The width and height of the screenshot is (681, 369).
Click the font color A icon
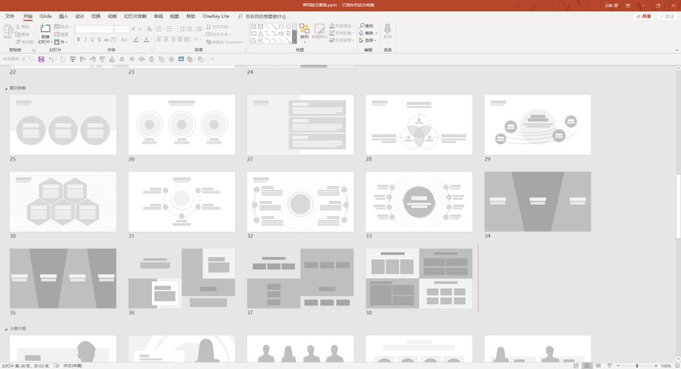tap(146, 40)
